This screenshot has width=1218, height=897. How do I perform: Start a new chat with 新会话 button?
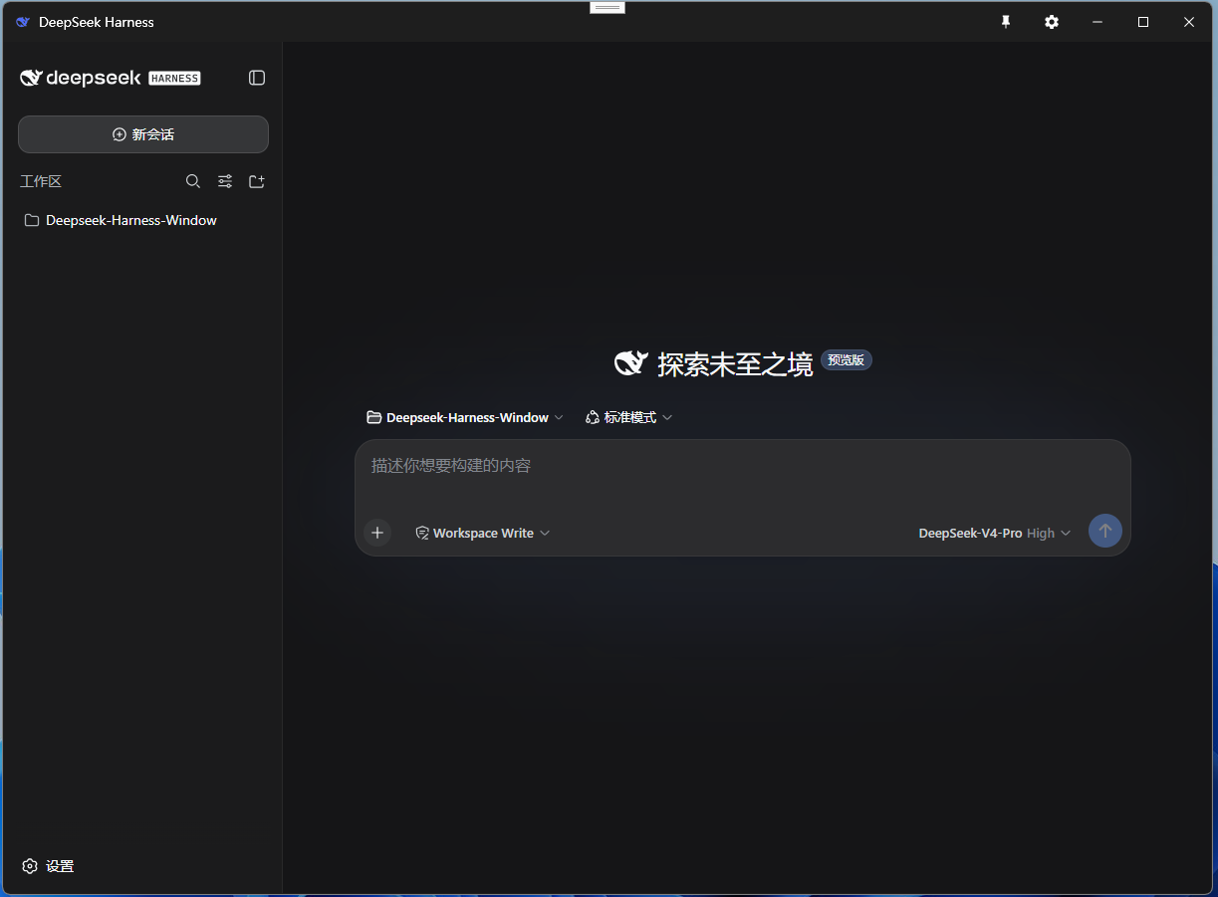point(143,134)
